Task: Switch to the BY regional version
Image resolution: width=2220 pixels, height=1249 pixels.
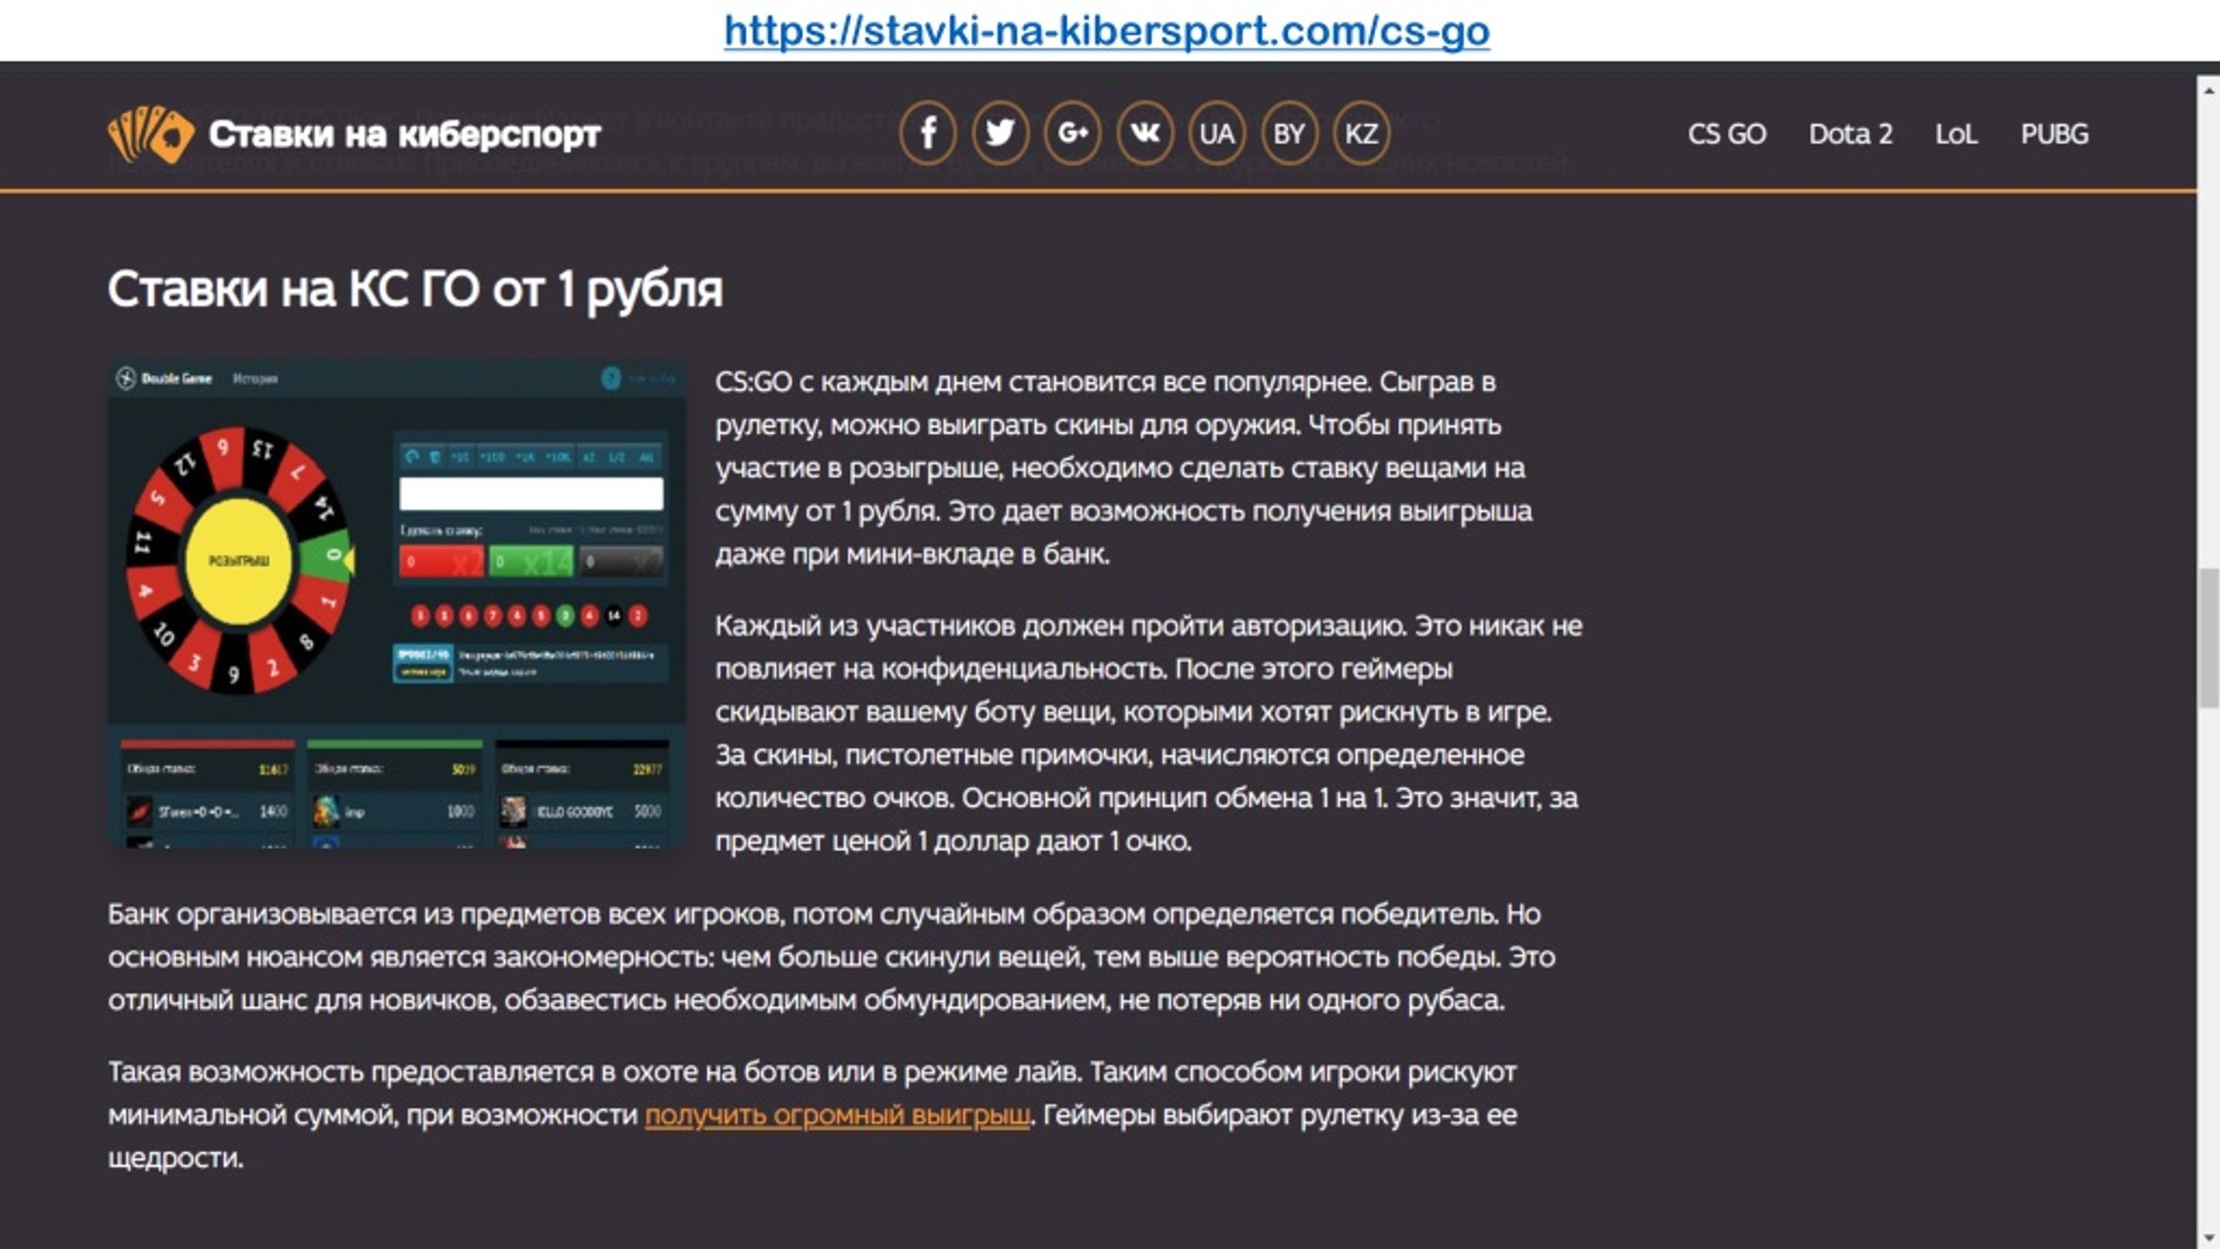Action: 1289,134
